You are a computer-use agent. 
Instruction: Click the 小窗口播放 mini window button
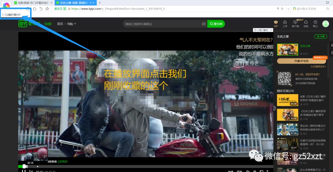coord(261,30)
